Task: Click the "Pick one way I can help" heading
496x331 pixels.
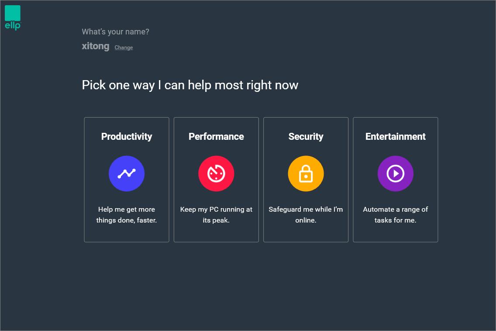Action: [190, 85]
